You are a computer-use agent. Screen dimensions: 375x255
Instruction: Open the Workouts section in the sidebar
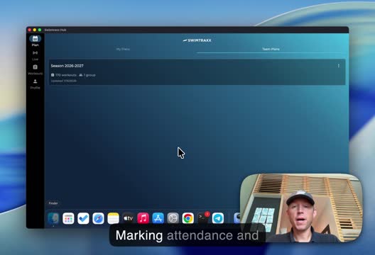tap(36, 69)
